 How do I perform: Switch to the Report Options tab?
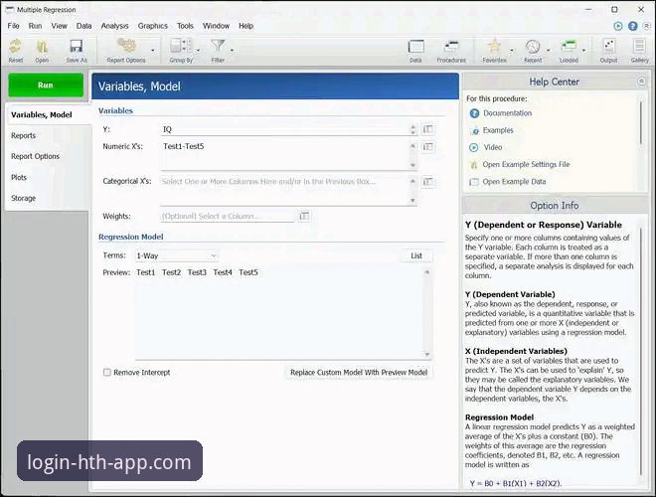click(48, 156)
